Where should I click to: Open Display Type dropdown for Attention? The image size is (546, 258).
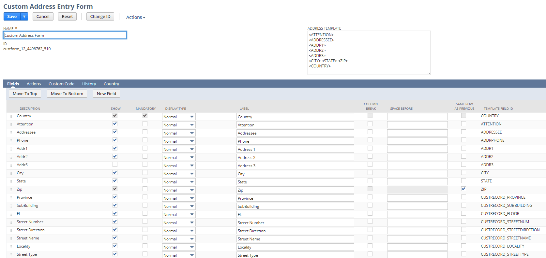[x=179, y=125]
